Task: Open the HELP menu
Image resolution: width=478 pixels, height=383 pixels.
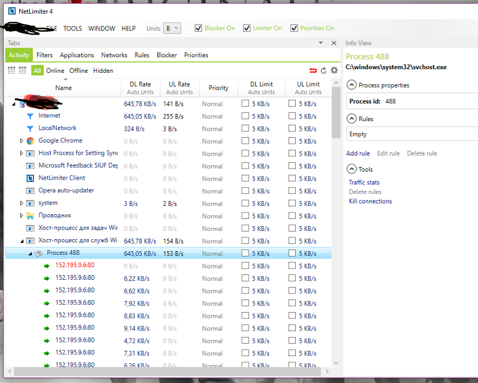Action: [x=128, y=29]
